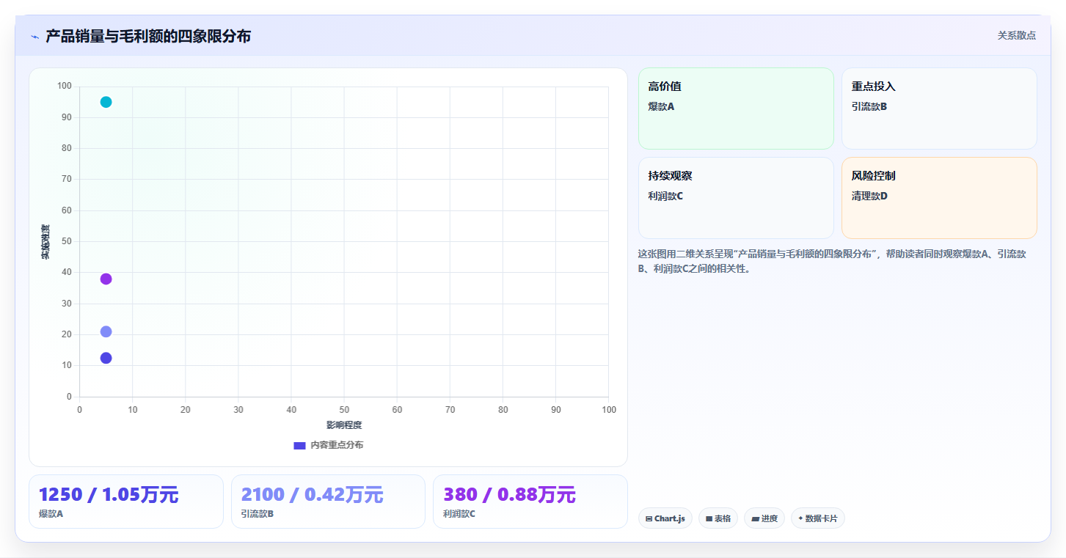Click the 清理款D text in 风险控制 card

click(x=869, y=196)
